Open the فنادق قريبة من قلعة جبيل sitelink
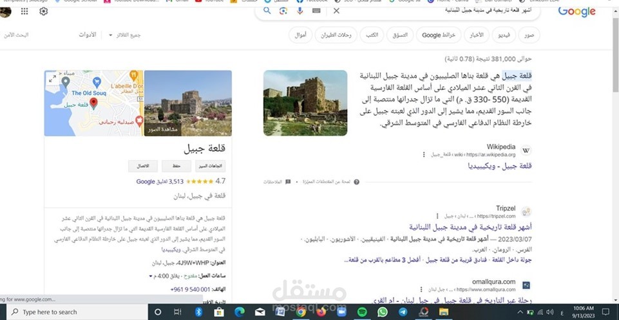Viewport: 619px width, 320px height. tap(456, 260)
